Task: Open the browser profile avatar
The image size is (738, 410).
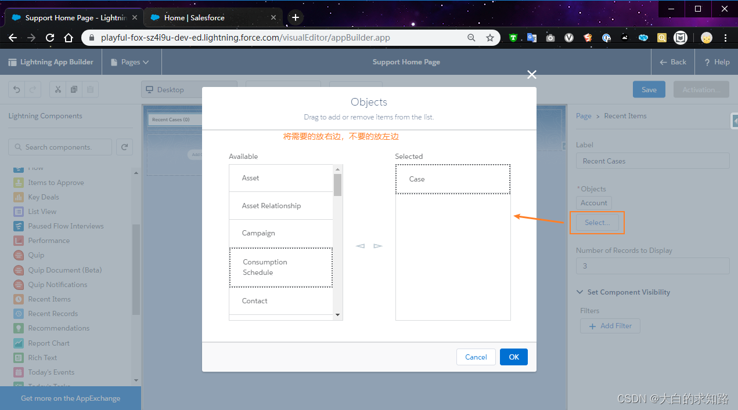Action: 706,38
